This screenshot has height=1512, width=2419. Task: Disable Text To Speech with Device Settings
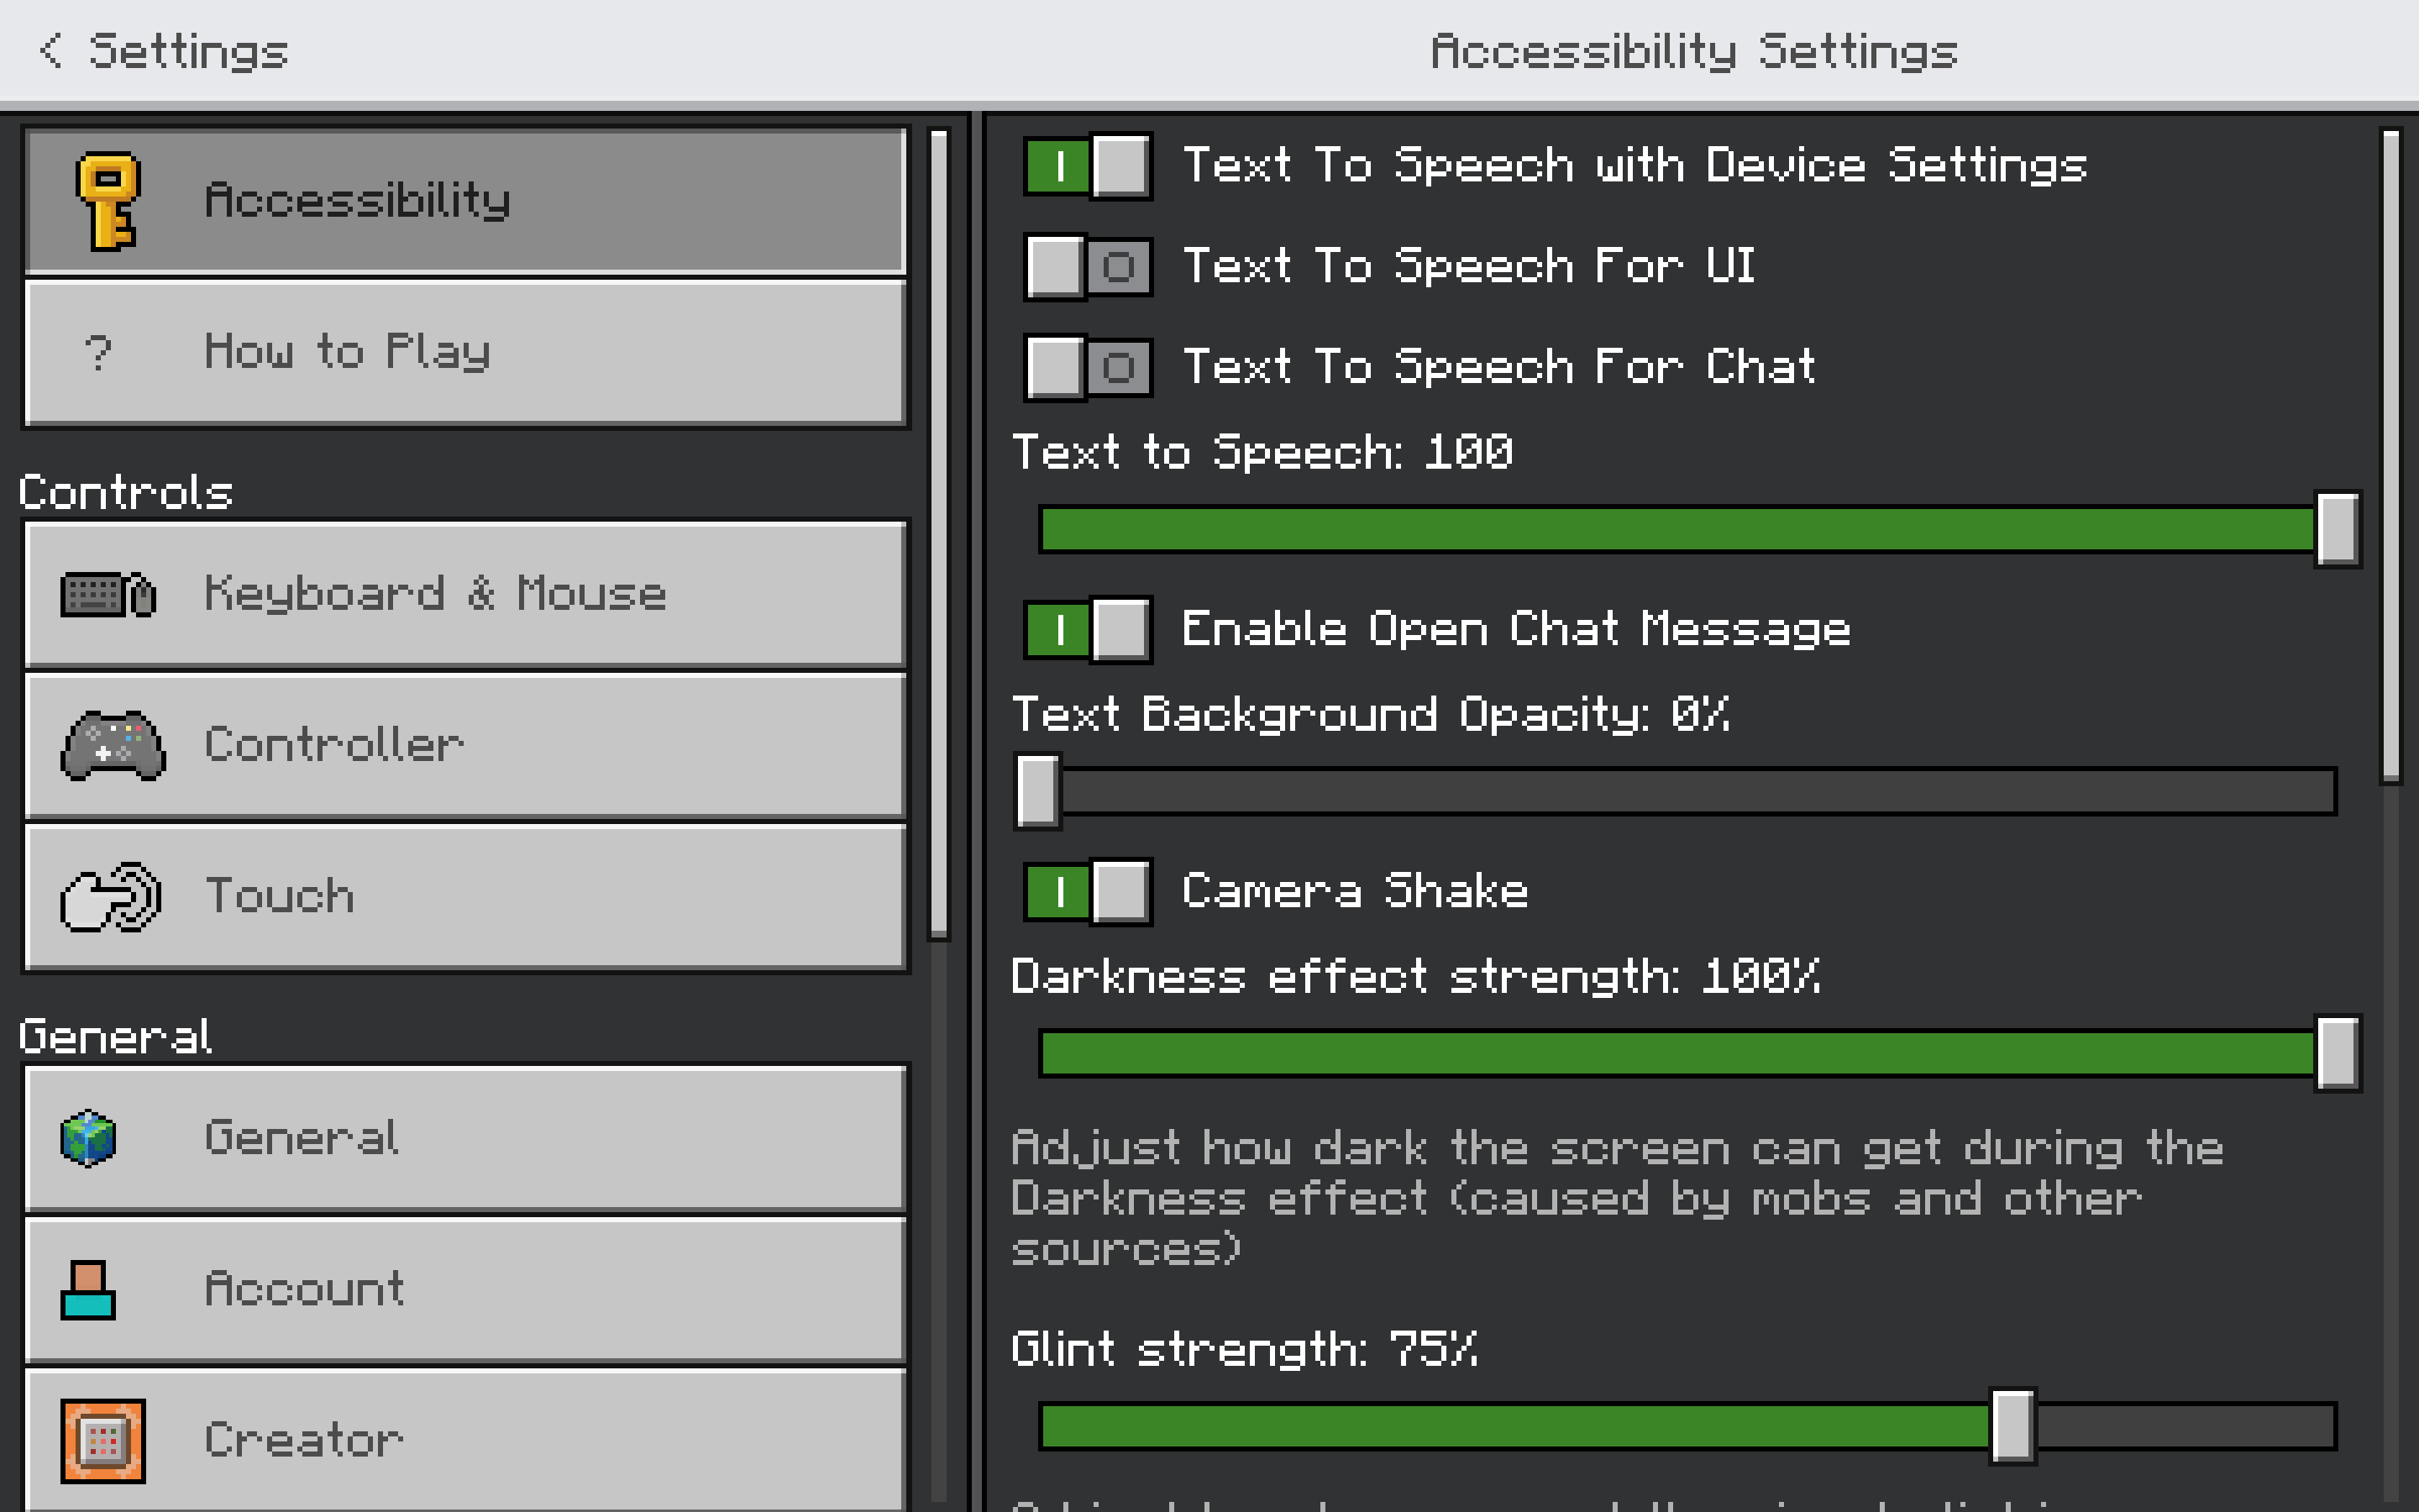coord(1088,166)
